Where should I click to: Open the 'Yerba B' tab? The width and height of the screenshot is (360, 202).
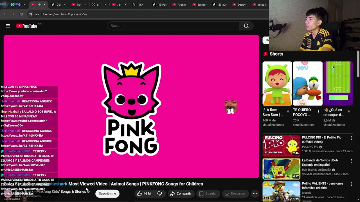click(x=260, y=4)
